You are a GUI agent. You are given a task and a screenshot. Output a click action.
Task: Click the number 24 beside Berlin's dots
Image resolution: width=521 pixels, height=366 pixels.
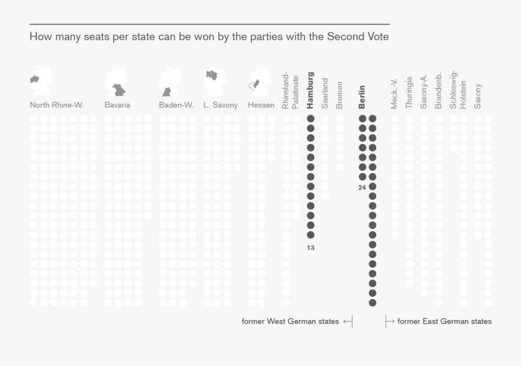(362, 187)
